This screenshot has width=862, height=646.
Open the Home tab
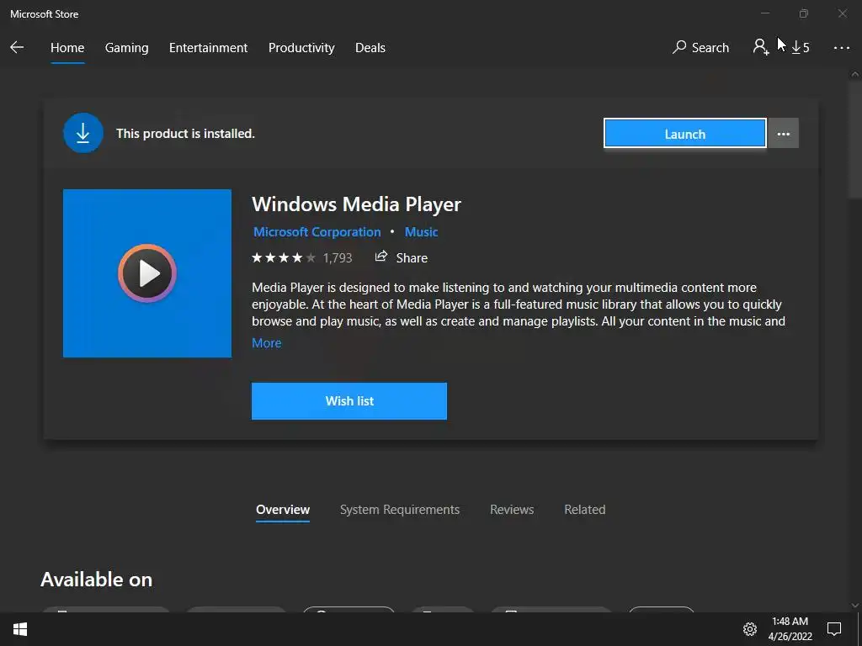click(67, 48)
